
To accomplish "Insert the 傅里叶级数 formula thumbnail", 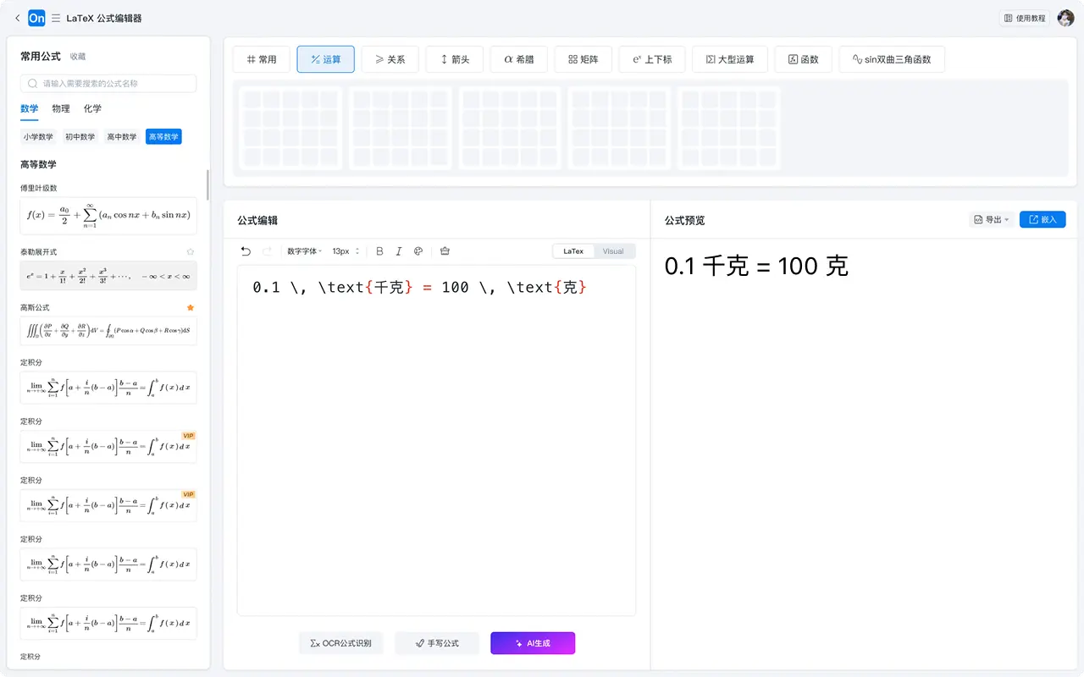I will (108, 215).
